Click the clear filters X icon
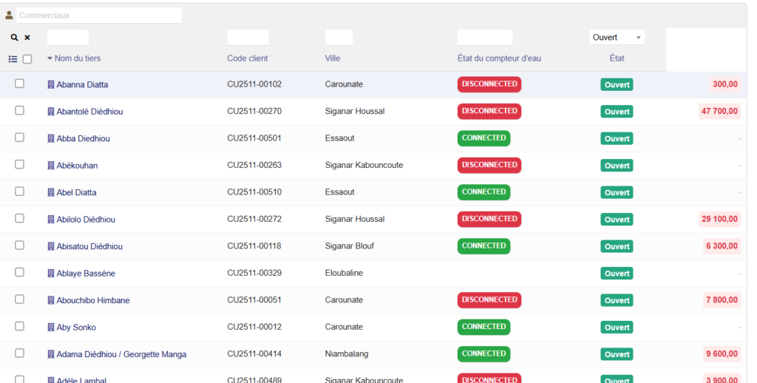757x383 pixels. [x=27, y=38]
